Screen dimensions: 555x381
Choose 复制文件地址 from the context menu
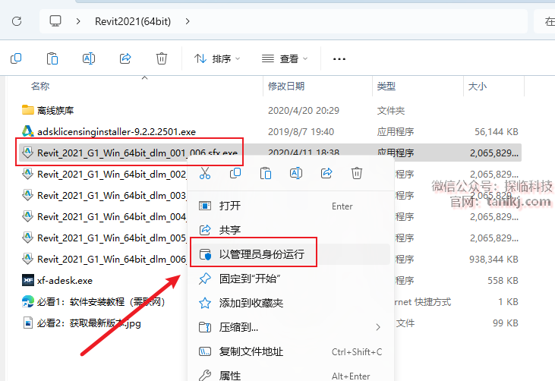tap(290, 351)
